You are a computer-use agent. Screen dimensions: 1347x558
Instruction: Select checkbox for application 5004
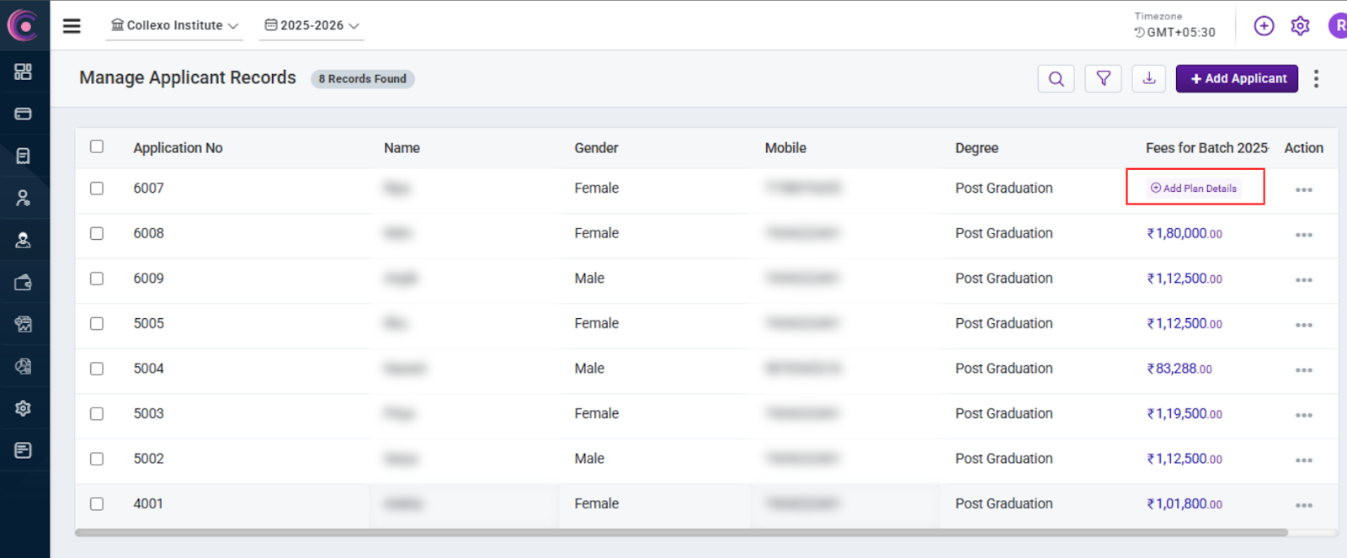point(97,369)
